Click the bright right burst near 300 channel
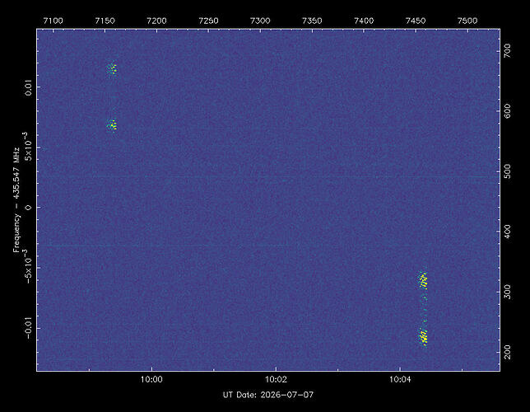Viewport: 530px width, 412px height. pyautogui.click(x=423, y=280)
